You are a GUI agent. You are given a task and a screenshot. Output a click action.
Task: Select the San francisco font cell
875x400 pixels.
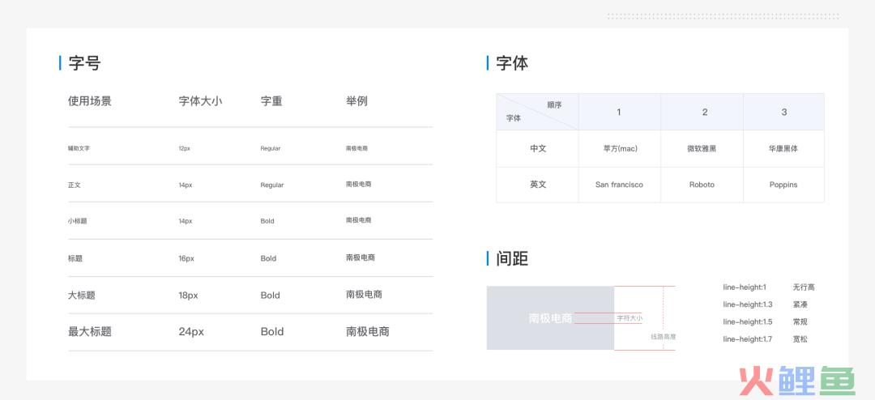[x=619, y=185]
